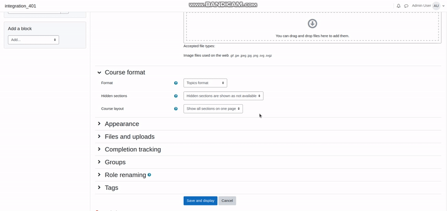
Task: Click the Cancel button
Action: (227, 201)
